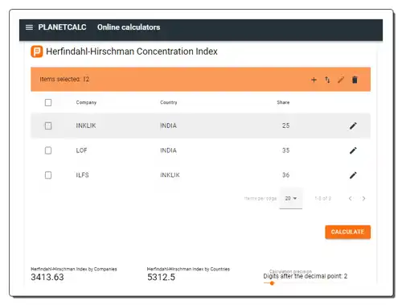
Task: Click the import/export arrows icon
Action: click(327, 80)
